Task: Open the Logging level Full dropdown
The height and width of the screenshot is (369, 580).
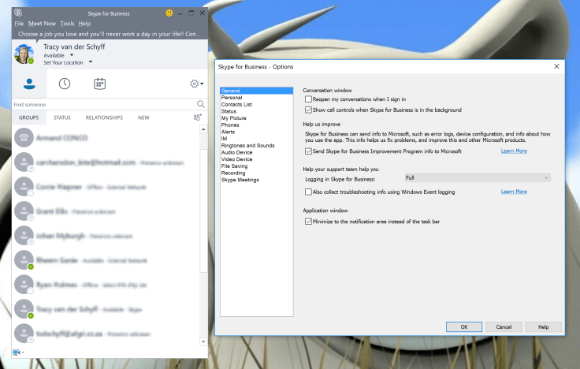Action: 478,178
